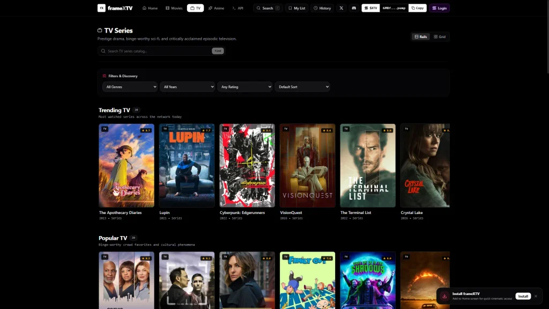Open the Cyberpunk: Edgerunners poster

point(247,165)
